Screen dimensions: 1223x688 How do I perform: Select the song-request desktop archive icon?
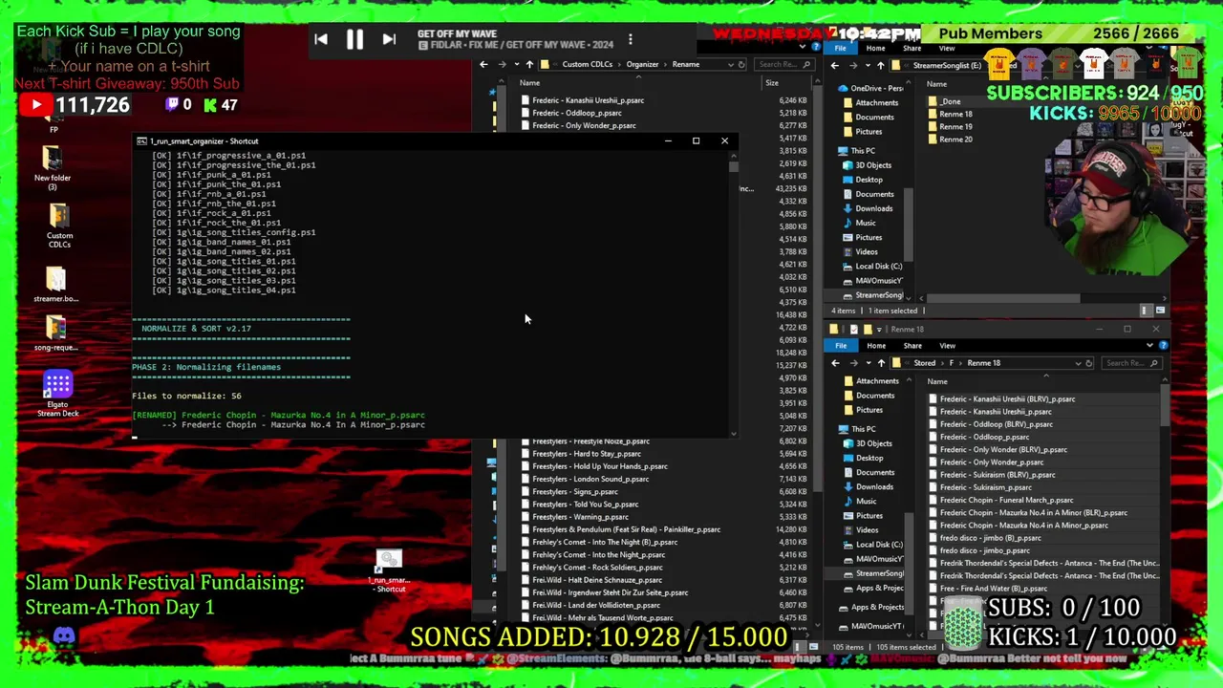click(56, 333)
